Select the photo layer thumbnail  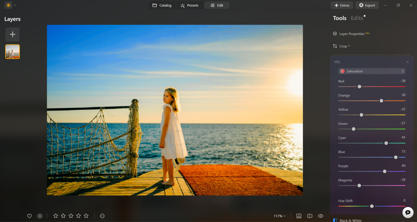[13, 51]
